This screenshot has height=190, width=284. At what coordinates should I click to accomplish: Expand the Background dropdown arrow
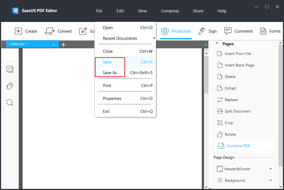pyautogui.click(x=271, y=180)
